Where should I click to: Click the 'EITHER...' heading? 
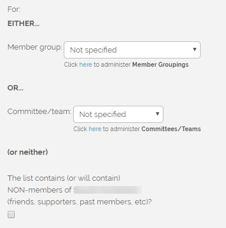24,24
